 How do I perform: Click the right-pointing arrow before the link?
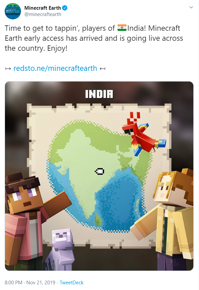[x=8, y=69]
